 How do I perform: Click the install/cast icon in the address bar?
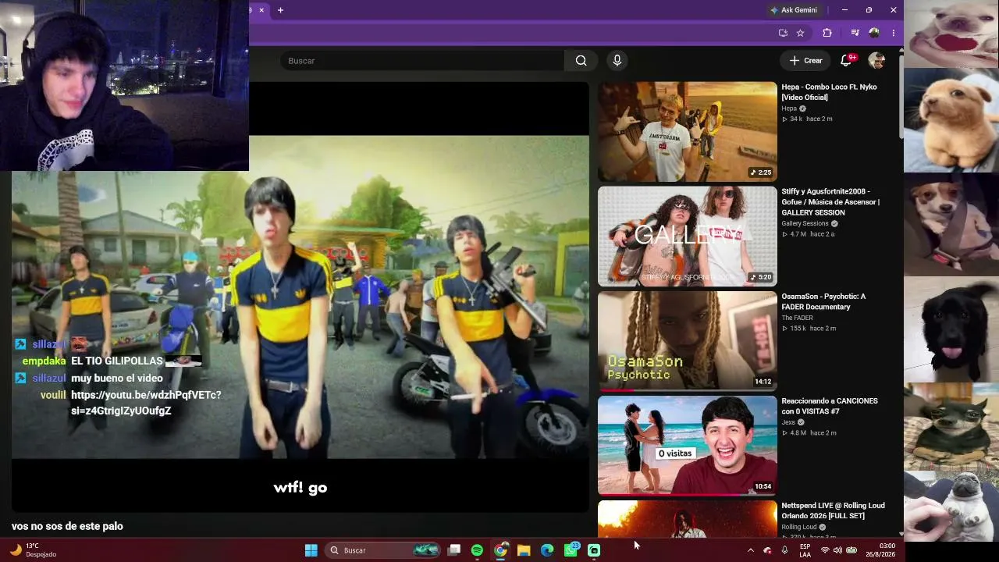(x=783, y=33)
